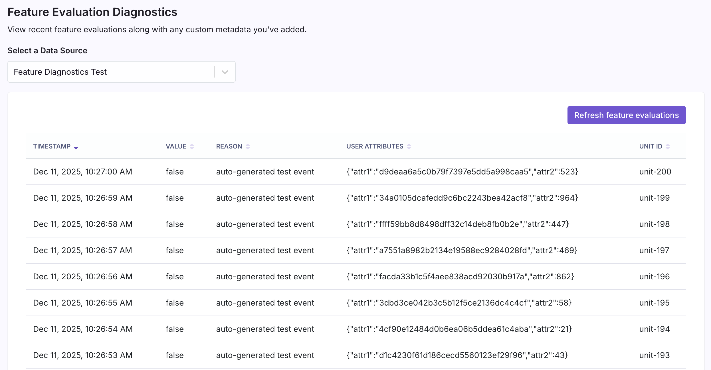Select timestamp Dec 11, 2025, 10:26:56 AM
The width and height of the screenshot is (711, 370).
coord(83,277)
